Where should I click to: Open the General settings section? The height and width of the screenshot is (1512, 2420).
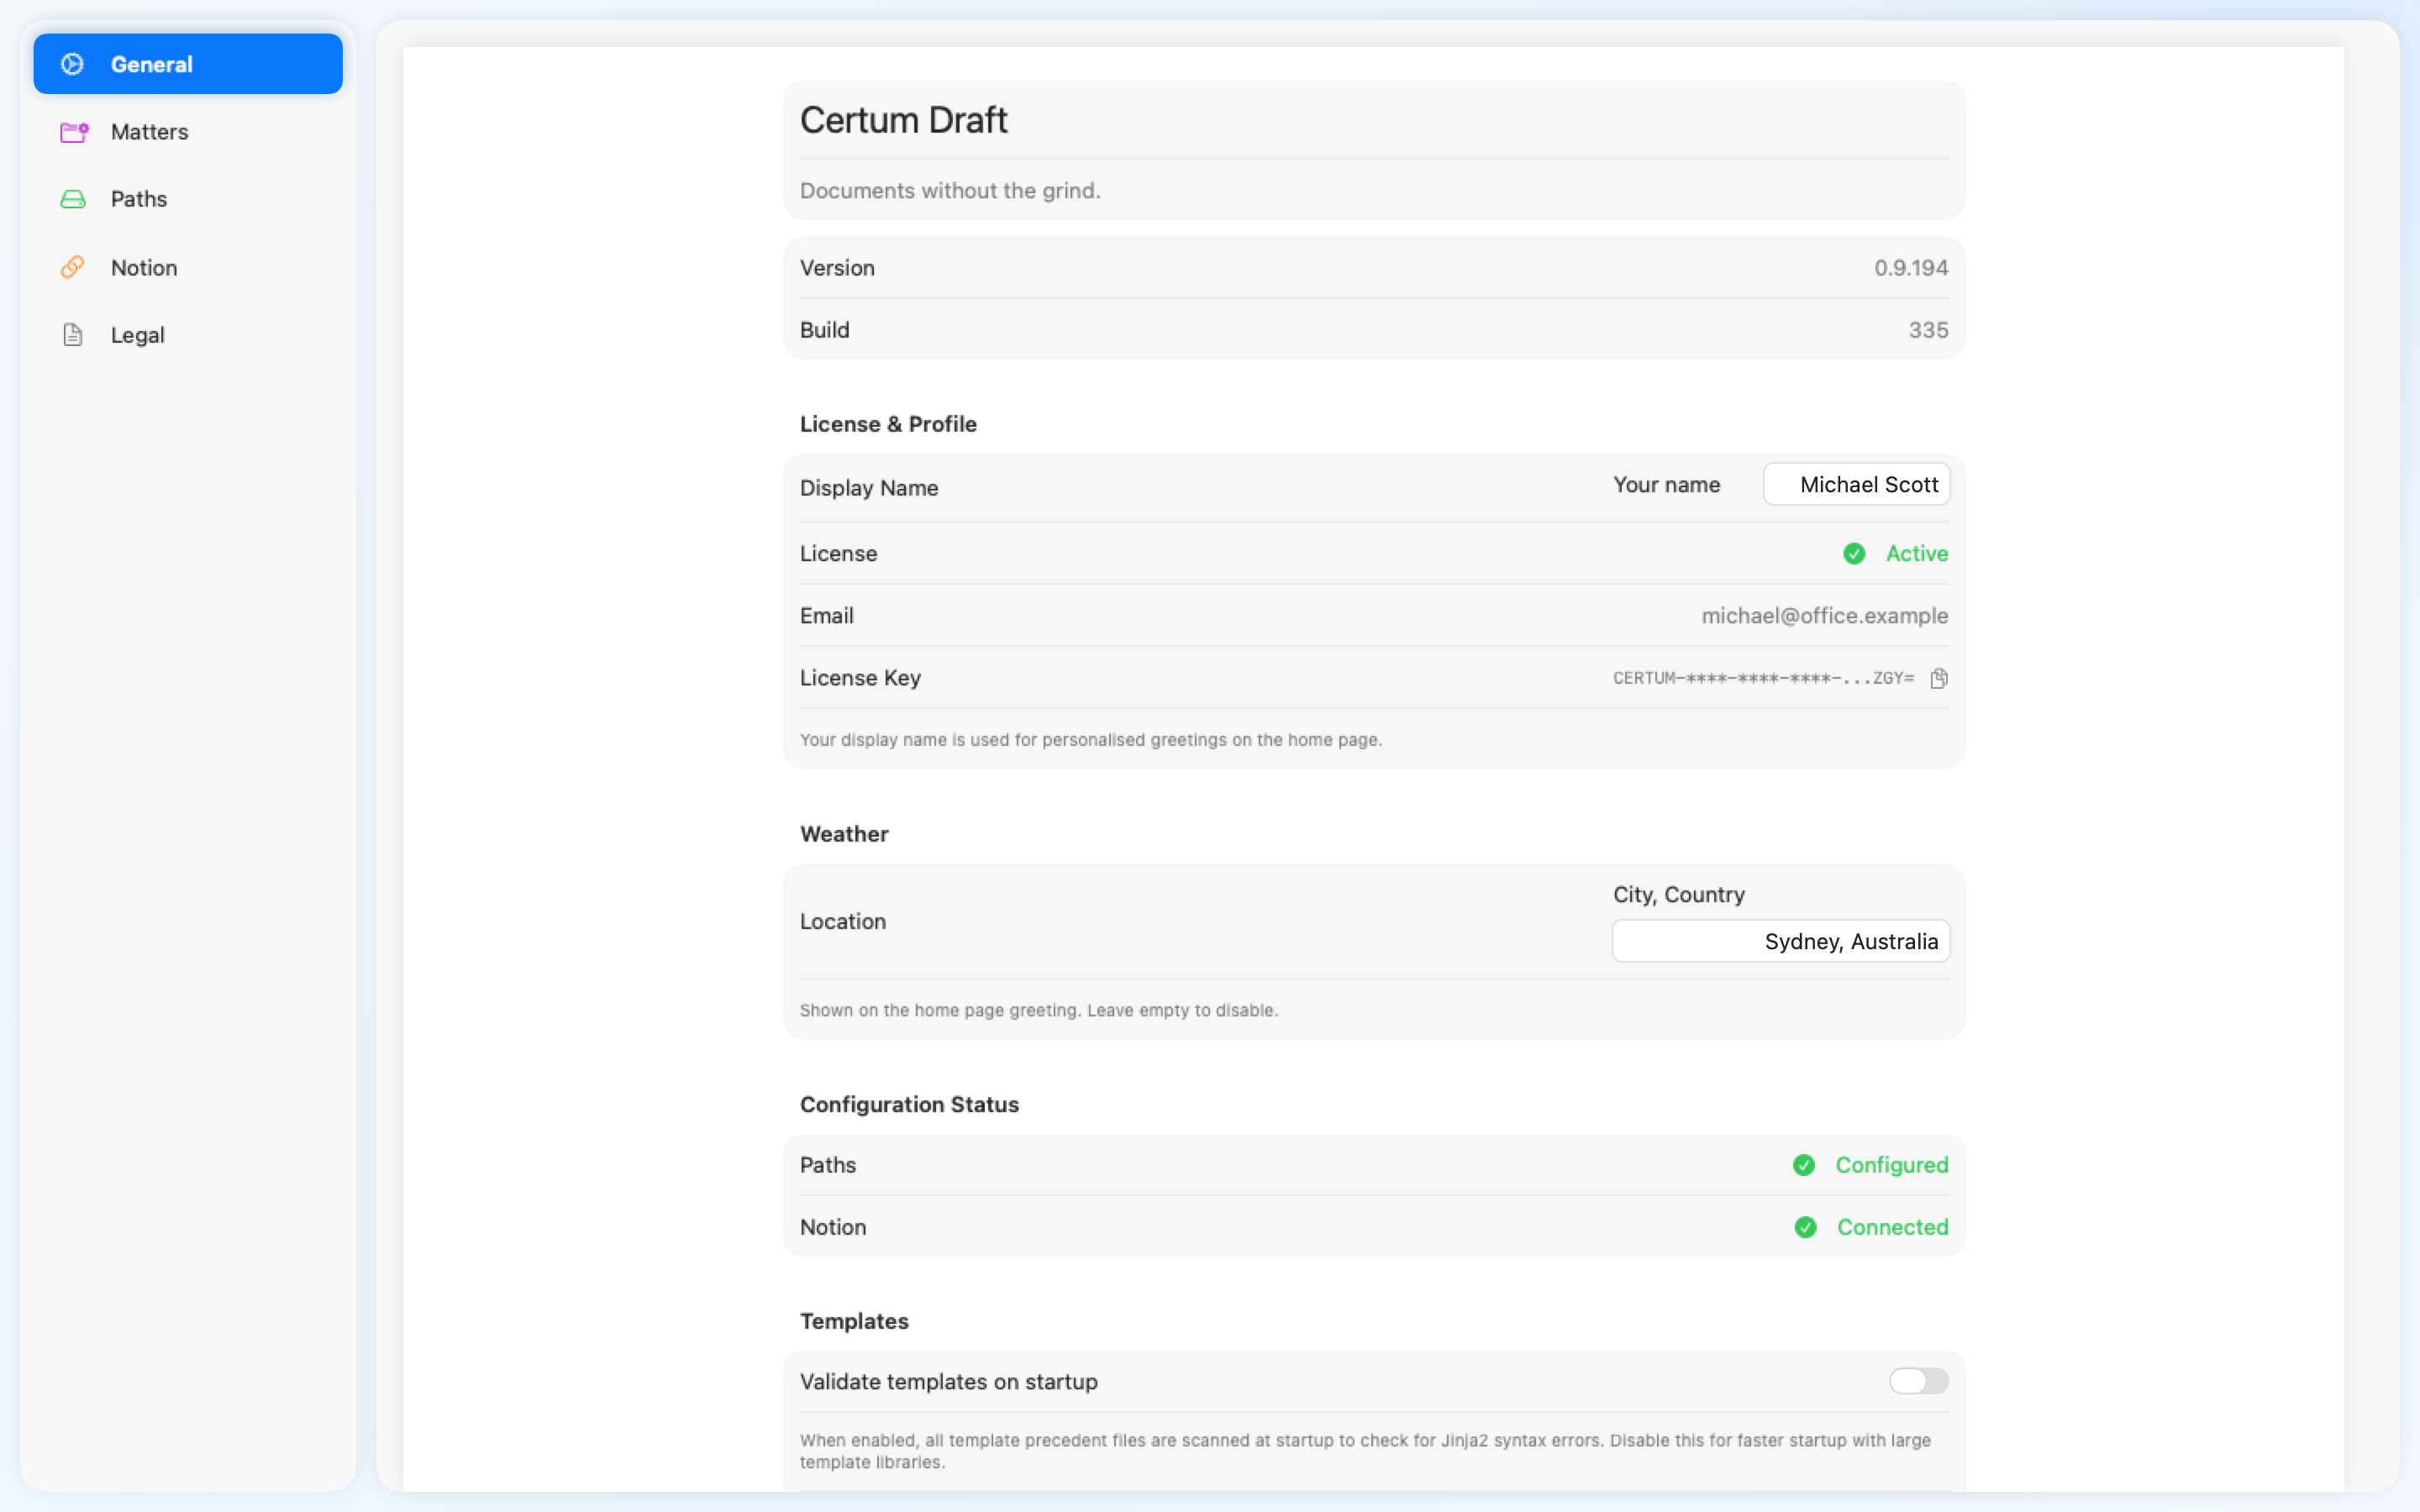click(x=188, y=64)
